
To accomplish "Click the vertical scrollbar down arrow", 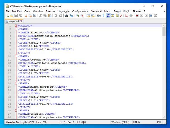I will (164, 117).
